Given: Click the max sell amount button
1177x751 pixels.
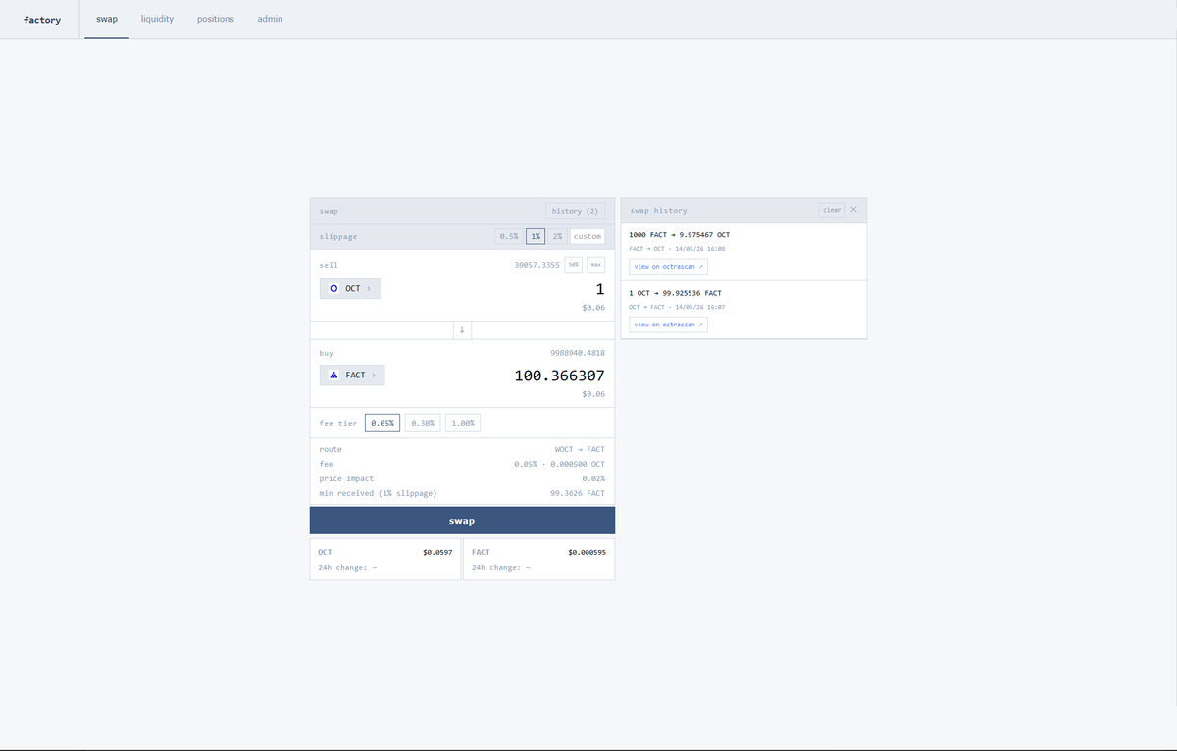Looking at the screenshot, I should tap(595, 265).
